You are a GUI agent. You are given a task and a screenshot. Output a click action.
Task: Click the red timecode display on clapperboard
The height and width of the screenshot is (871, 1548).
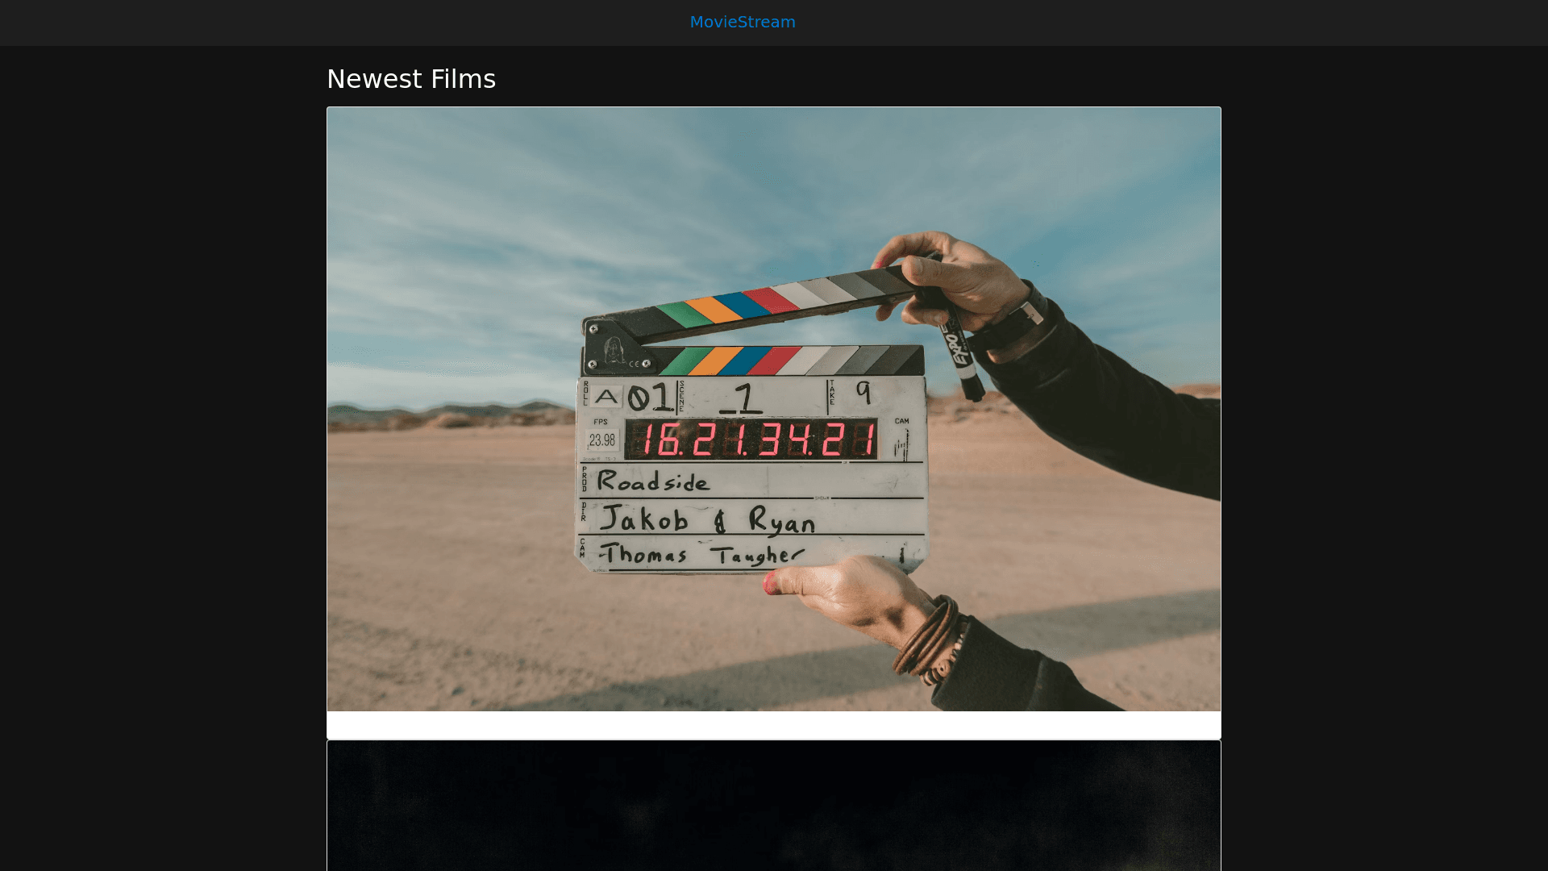point(751,440)
